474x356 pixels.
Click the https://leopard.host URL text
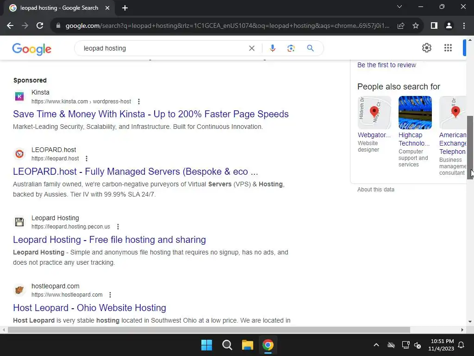click(55, 159)
